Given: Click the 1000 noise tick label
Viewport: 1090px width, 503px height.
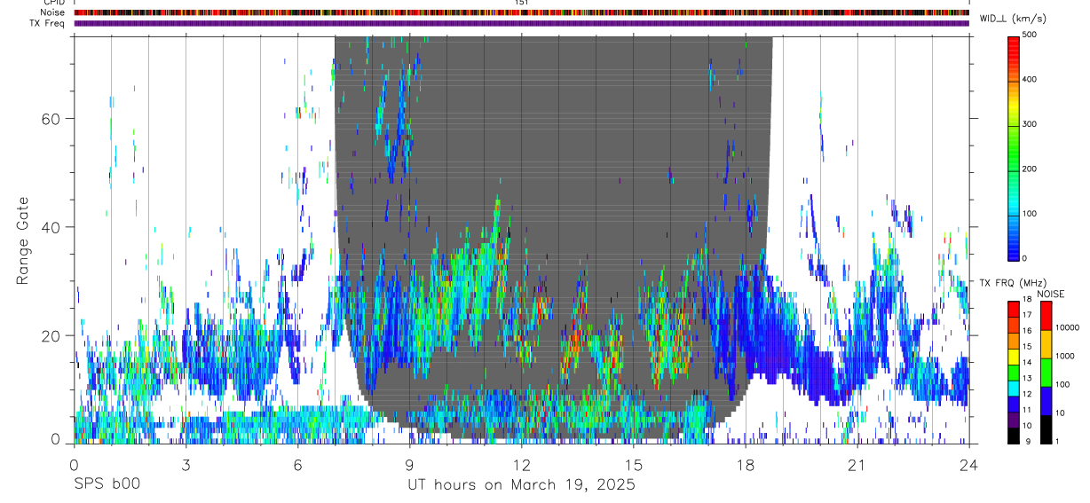Looking at the screenshot, I should tap(1065, 356).
